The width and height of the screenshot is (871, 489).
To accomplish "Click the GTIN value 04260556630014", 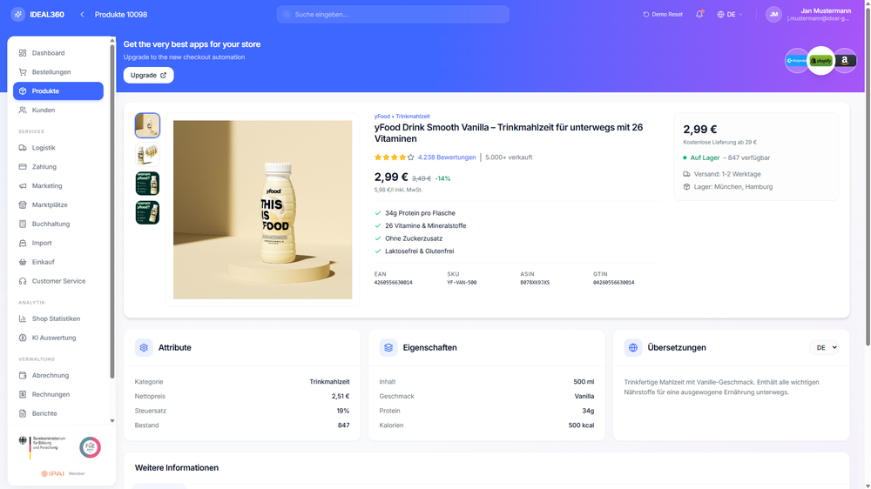I will (613, 283).
